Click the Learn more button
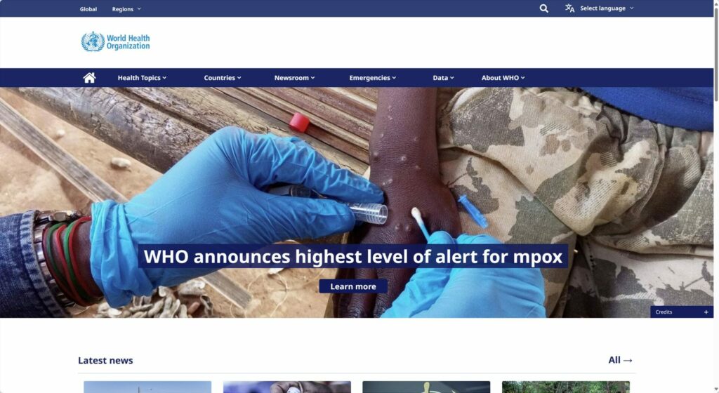 click(353, 286)
